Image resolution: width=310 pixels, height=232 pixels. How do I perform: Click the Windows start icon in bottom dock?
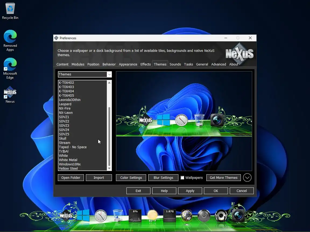coord(83,215)
